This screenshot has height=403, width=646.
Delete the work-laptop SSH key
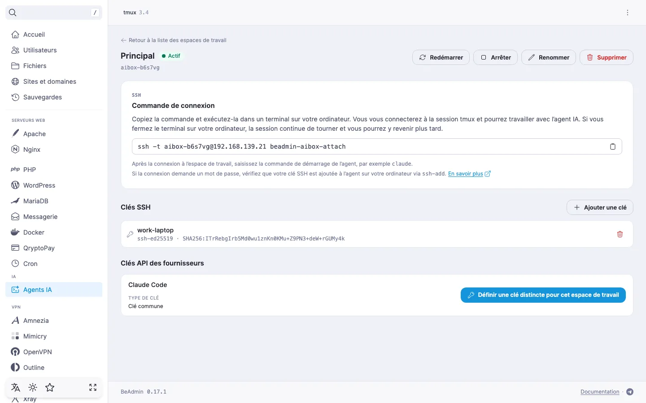[620, 234]
